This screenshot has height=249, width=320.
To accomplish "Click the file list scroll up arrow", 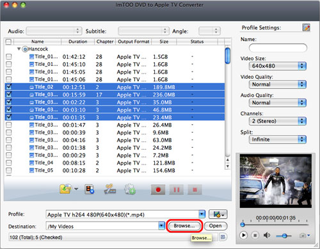I will pos(228,160).
